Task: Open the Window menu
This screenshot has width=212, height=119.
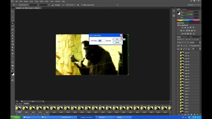Action: pos(58,1)
